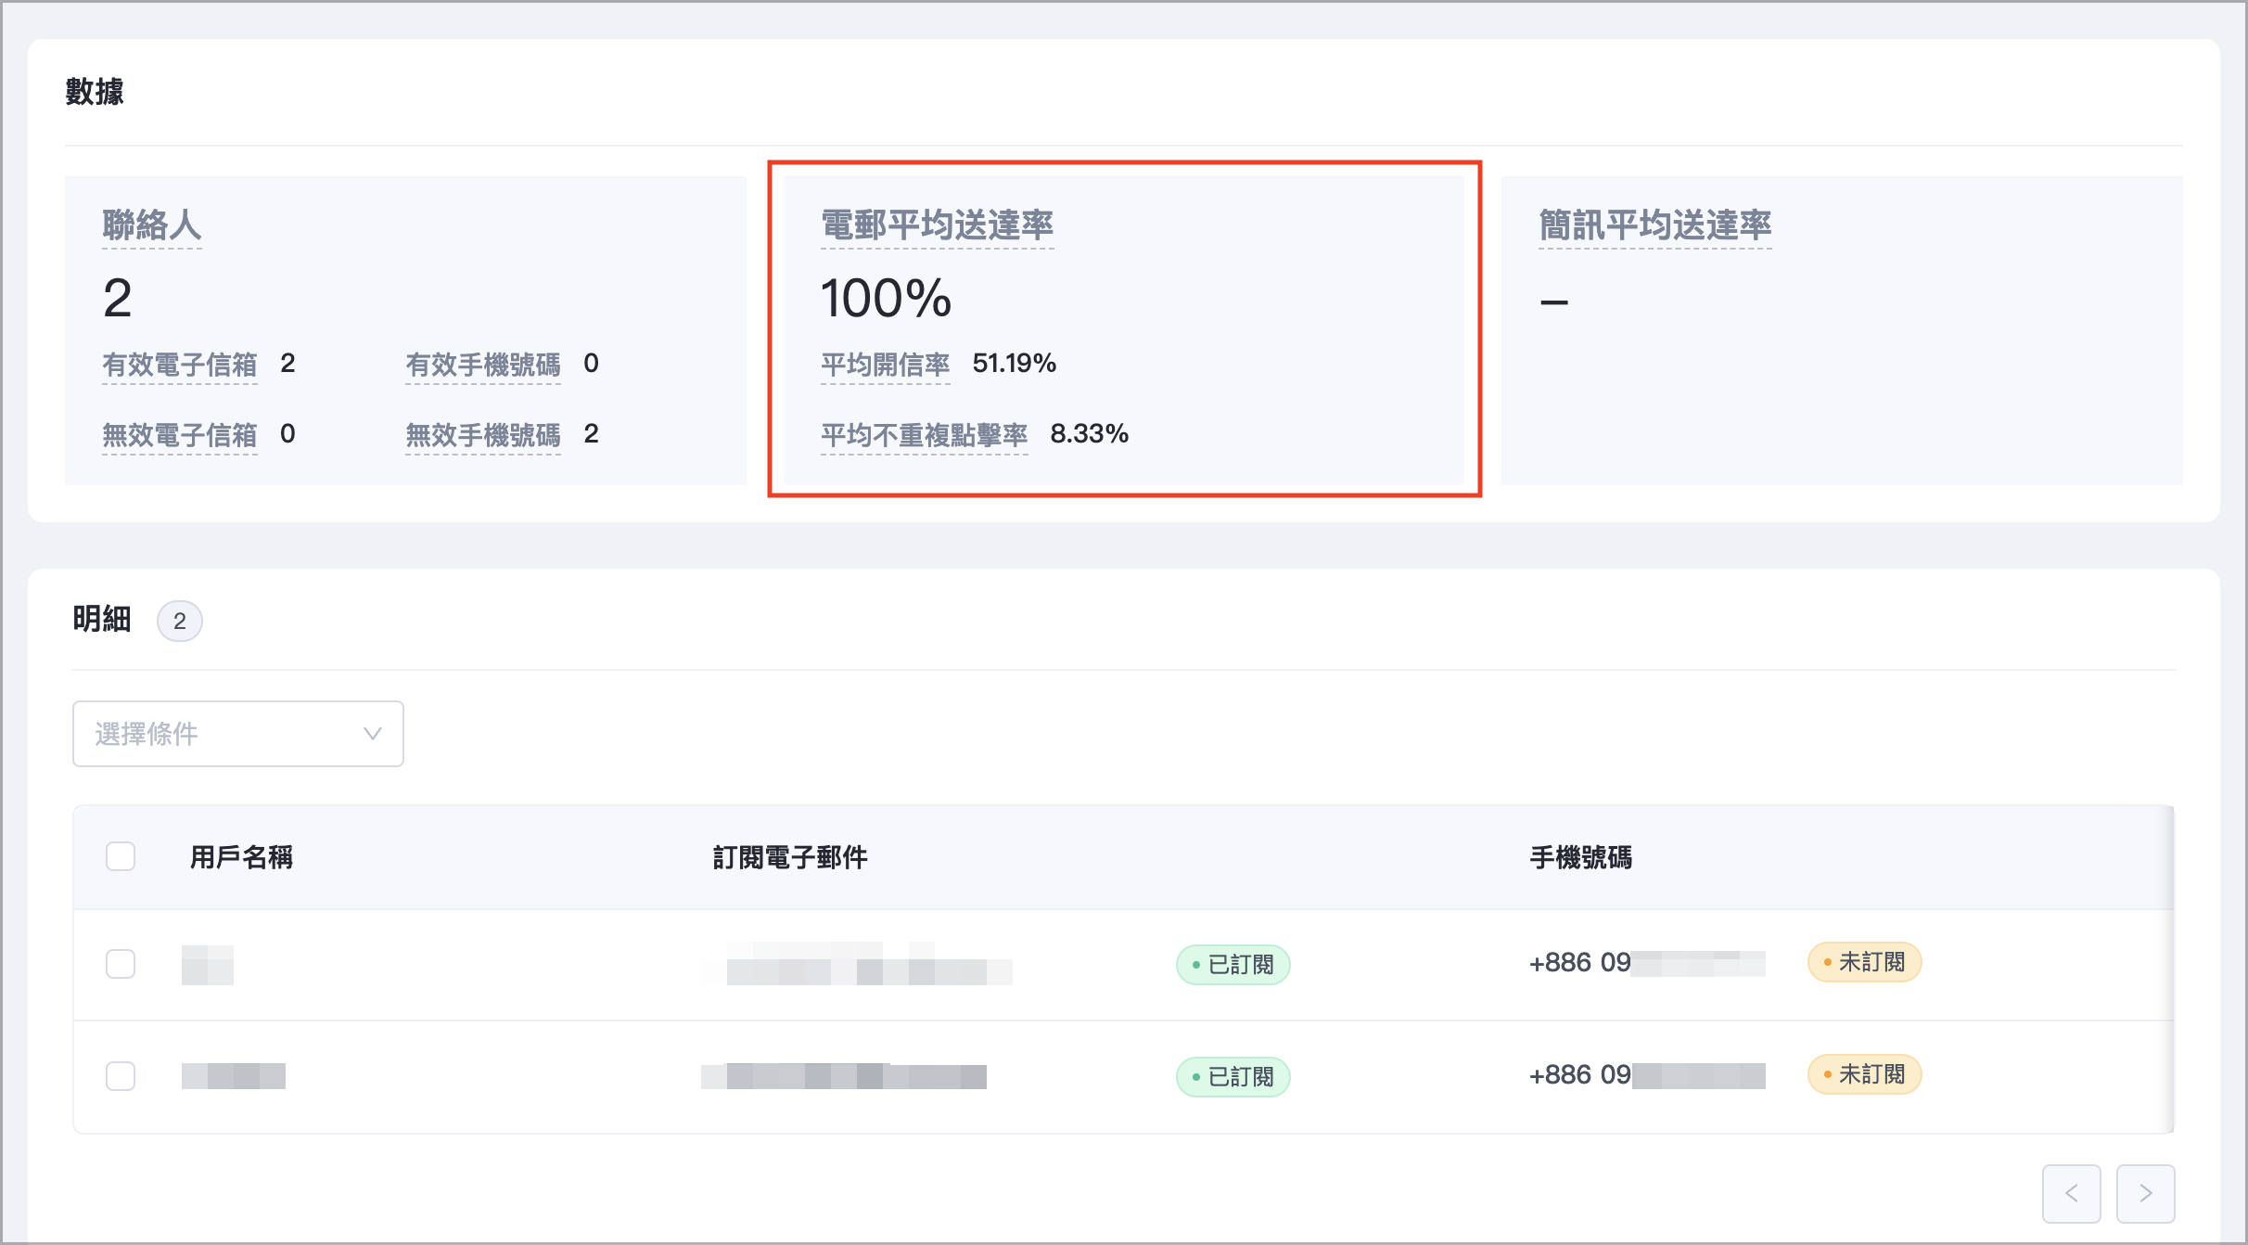Click the 明細 count badge showing 2
This screenshot has height=1245, width=2248.
click(179, 621)
